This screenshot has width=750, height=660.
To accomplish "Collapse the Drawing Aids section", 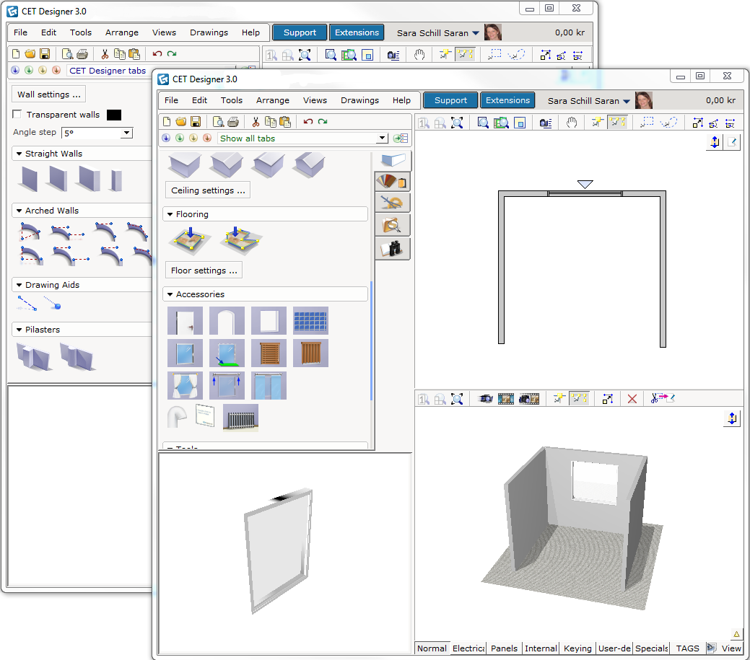I will click(x=19, y=285).
